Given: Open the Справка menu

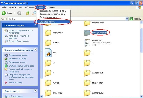Looking at the screenshot, I should pyautogui.click(x=51, y=7).
